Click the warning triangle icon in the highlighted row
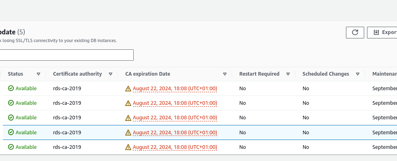 point(128,132)
